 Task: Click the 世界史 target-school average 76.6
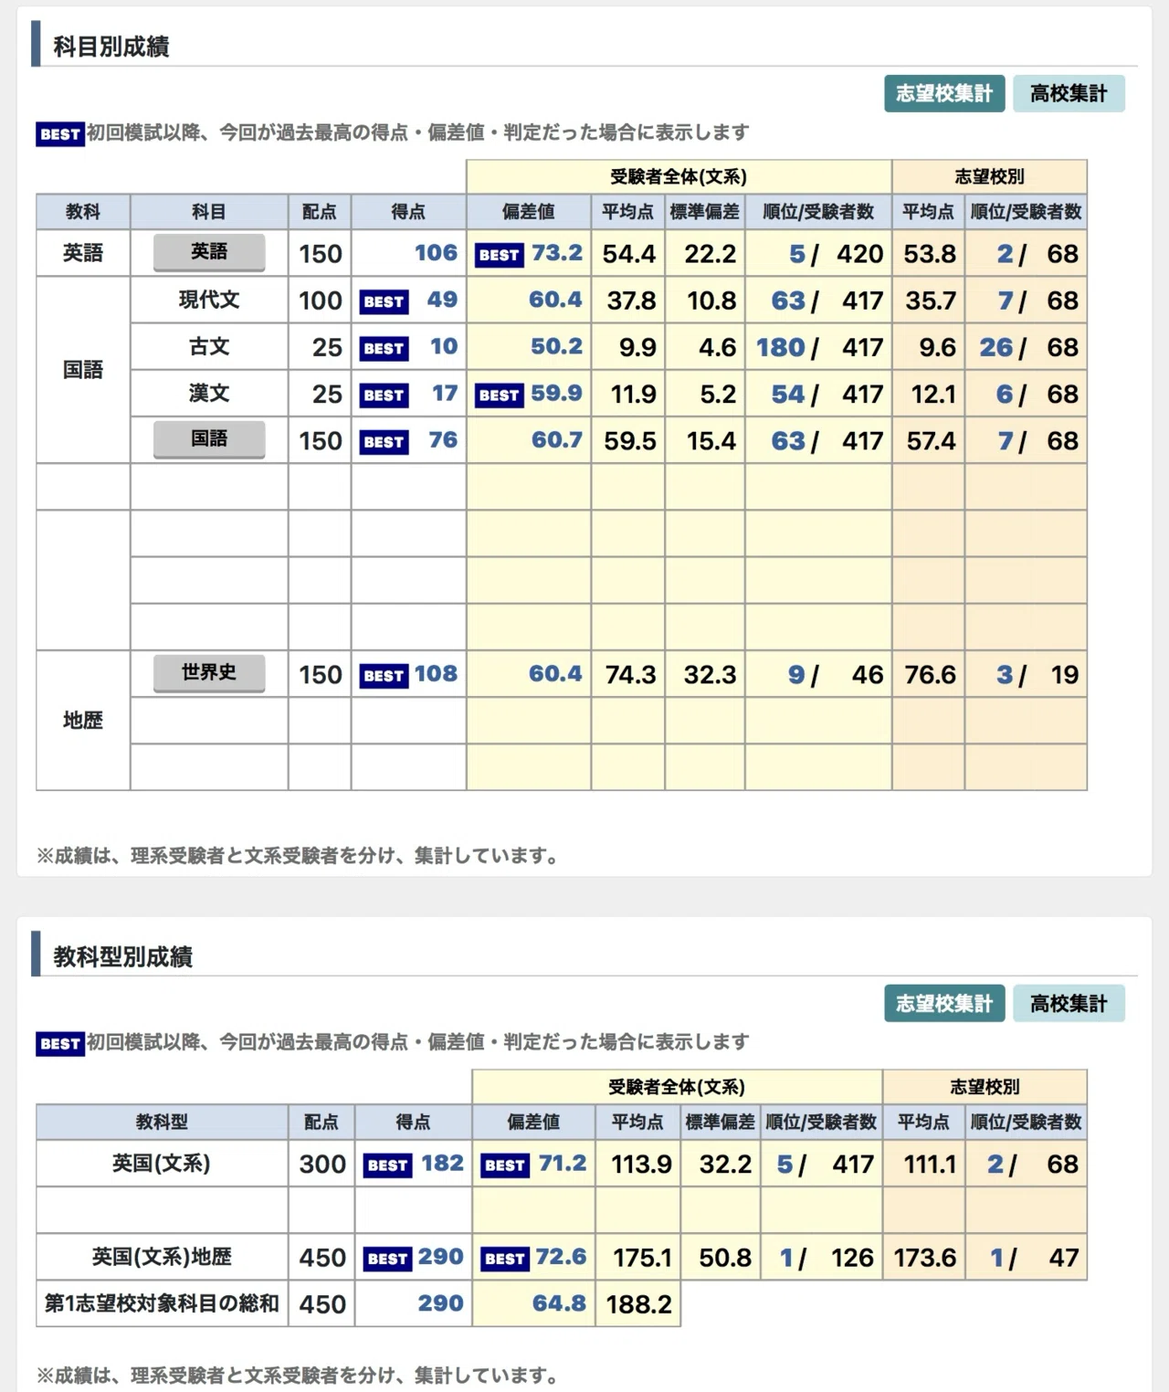point(931,674)
